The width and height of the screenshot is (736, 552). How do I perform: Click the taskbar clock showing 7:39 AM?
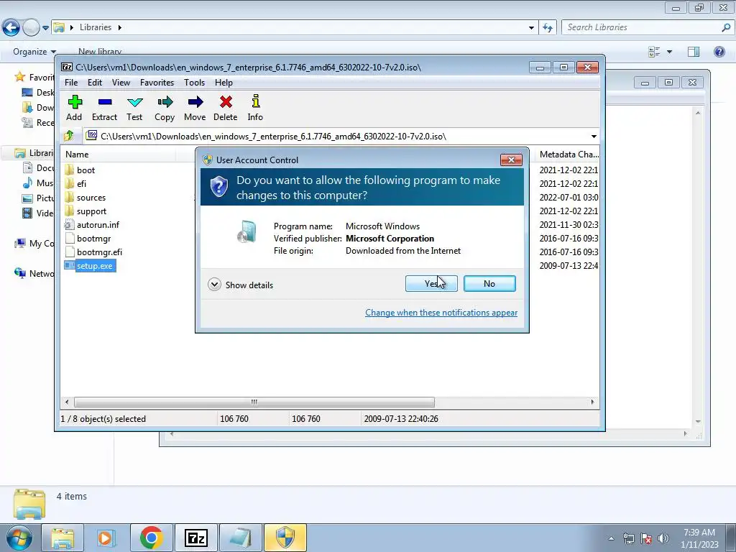pos(699,538)
